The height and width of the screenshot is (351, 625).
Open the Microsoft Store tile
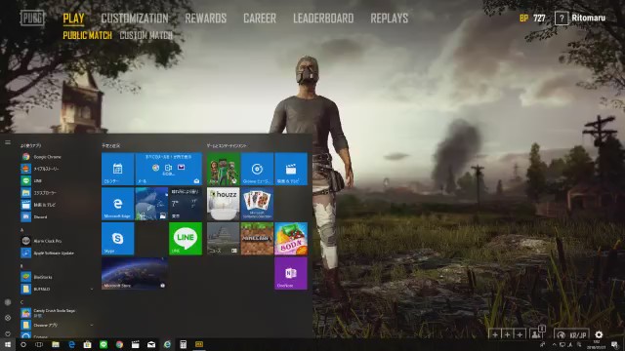(135, 273)
